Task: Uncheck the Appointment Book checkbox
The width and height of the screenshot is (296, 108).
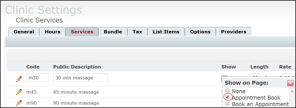Action: pos(227,97)
